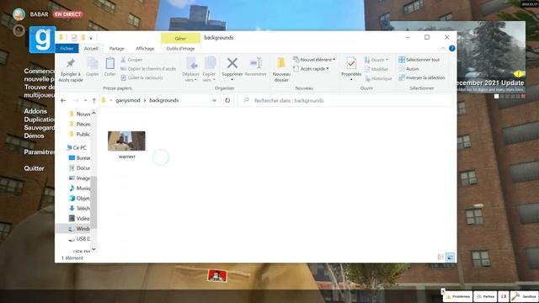Click backgrounds in the address path
Screen dimensions: 539x303
pyautogui.click(x=164, y=100)
